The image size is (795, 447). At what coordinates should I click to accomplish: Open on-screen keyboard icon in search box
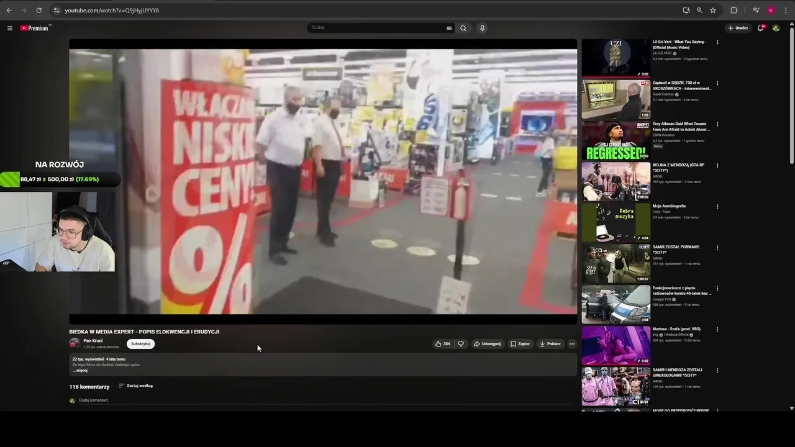(449, 28)
